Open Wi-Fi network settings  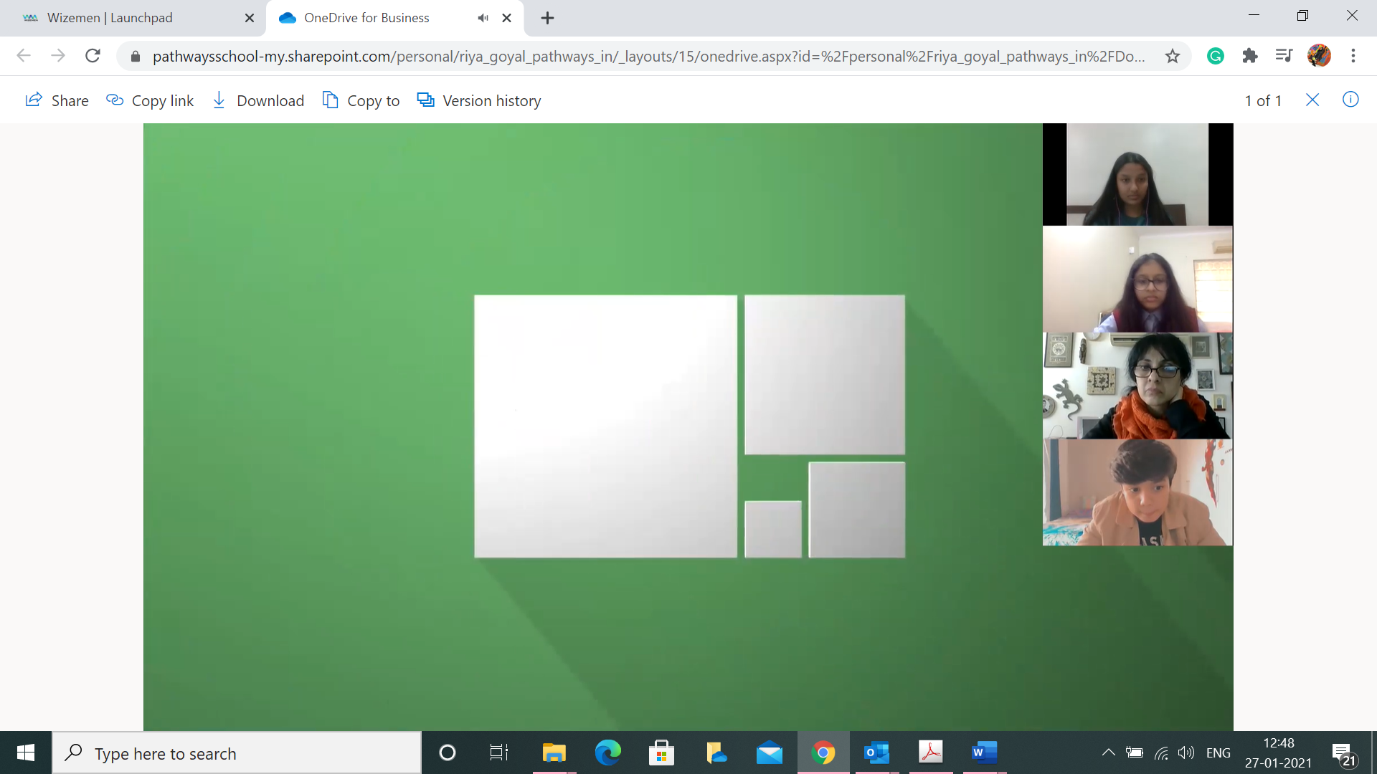point(1161,752)
